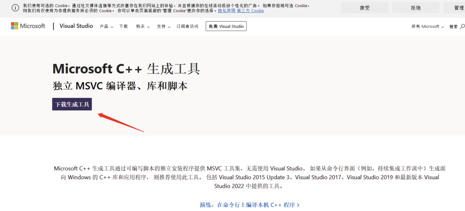Go to Visual Studio home link
The image size is (465, 211).
click(76, 26)
